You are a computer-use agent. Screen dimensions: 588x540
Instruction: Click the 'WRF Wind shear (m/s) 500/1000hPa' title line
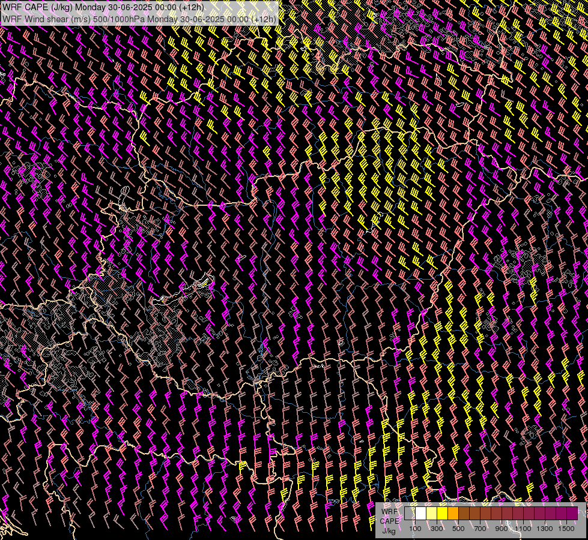[139, 19]
